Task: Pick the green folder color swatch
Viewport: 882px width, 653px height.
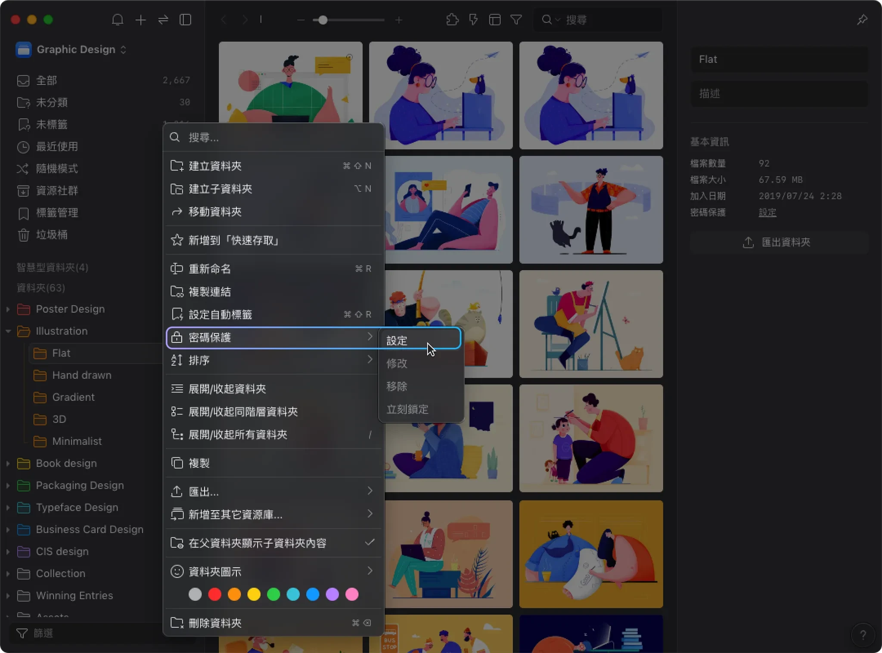Action: point(273,594)
